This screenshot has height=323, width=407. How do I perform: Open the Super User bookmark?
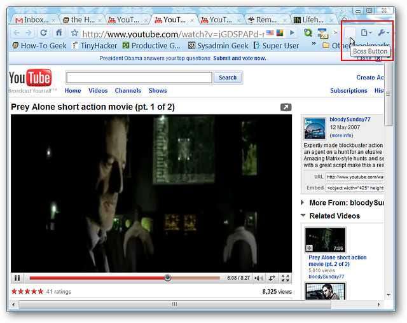tap(276, 46)
